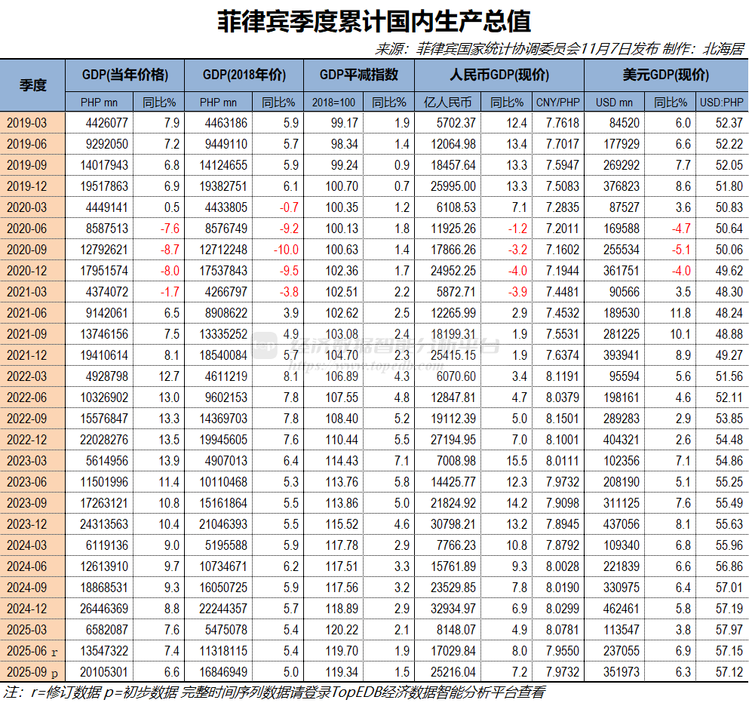
Task: Select the 季度 column header
Action: click(x=33, y=85)
